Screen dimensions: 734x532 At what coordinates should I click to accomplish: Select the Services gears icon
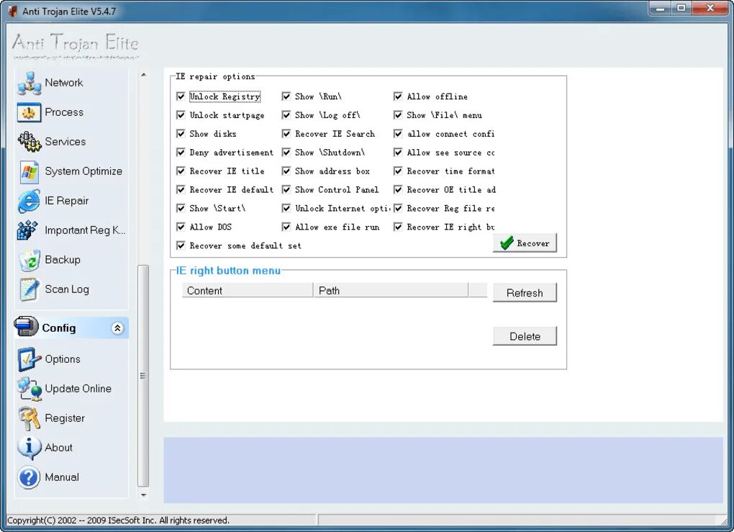29,142
